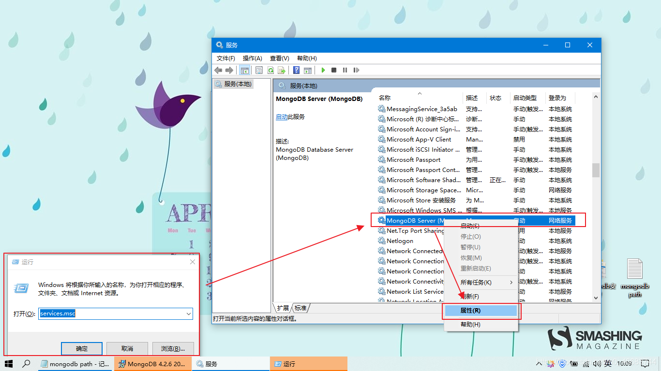
Task: Choose 属性(R) in the context menu
Action: [481, 311]
